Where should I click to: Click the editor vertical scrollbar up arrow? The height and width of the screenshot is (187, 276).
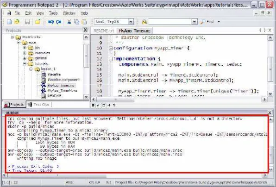click(x=270, y=38)
